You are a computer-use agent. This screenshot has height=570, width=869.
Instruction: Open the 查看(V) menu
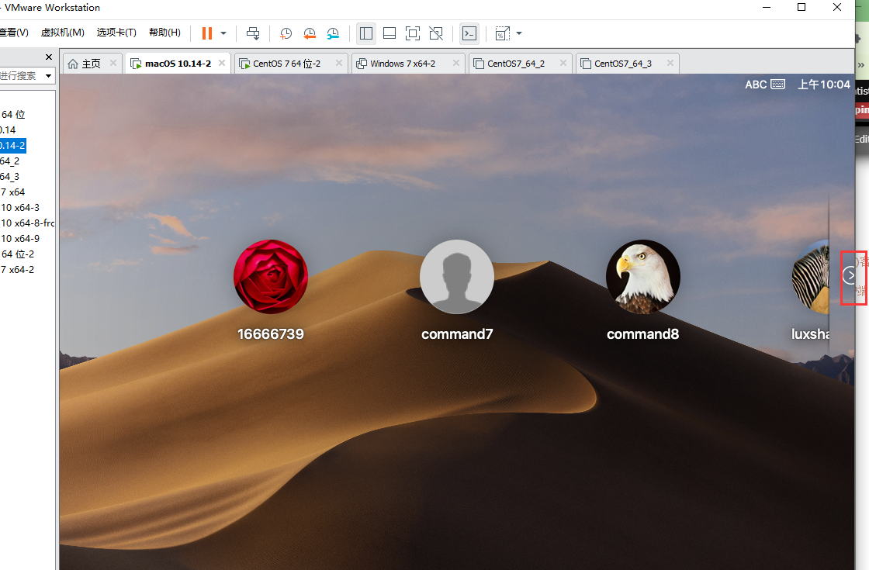click(x=14, y=33)
